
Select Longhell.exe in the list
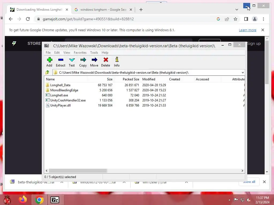(x=57, y=95)
